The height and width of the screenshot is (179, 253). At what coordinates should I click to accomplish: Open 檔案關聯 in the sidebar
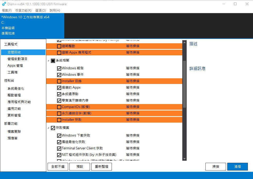coord(14,131)
